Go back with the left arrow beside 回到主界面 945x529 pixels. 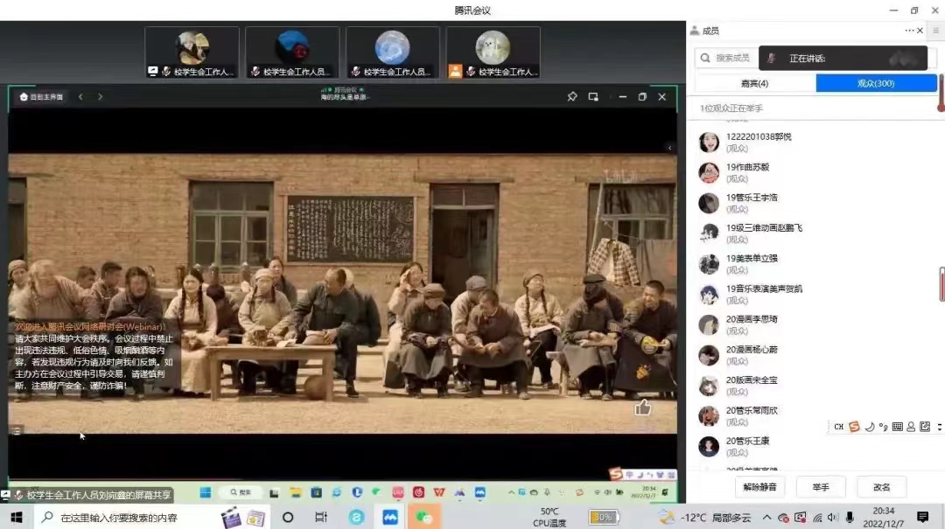click(x=80, y=96)
